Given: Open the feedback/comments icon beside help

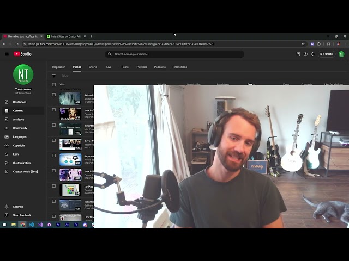Looking at the screenshot, I should tap(298, 54).
